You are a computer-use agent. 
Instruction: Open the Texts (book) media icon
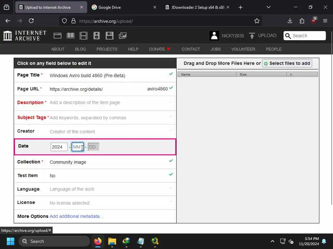pyautogui.click(x=71, y=36)
